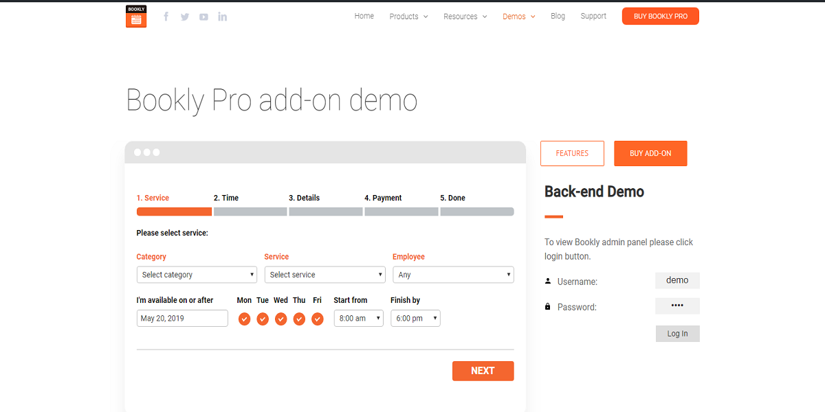Open the Select category dropdown
The width and height of the screenshot is (825, 412).
[197, 275]
